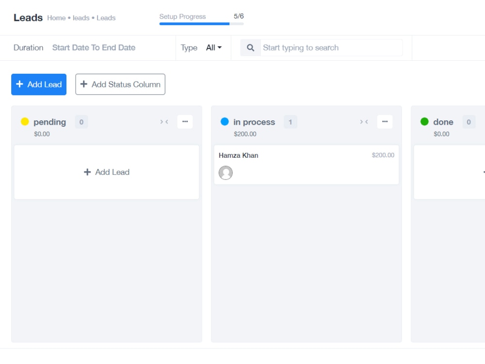Open the in process column options menu
This screenshot has width=485, height=364.
pyautogui.click(x=385, y=122)
